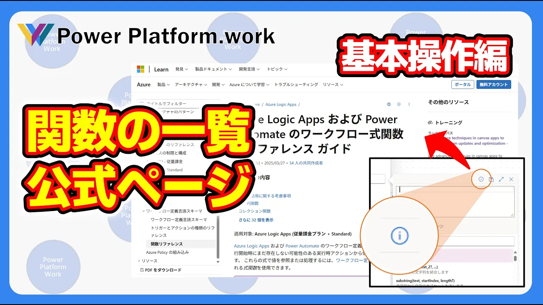Click the expand arrows icon in expression editor
This screenshot has height=305, width=543.
pos(501,179)
